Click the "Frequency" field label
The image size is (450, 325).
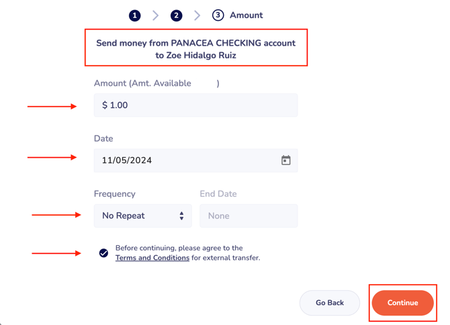(x=115, y=194)
